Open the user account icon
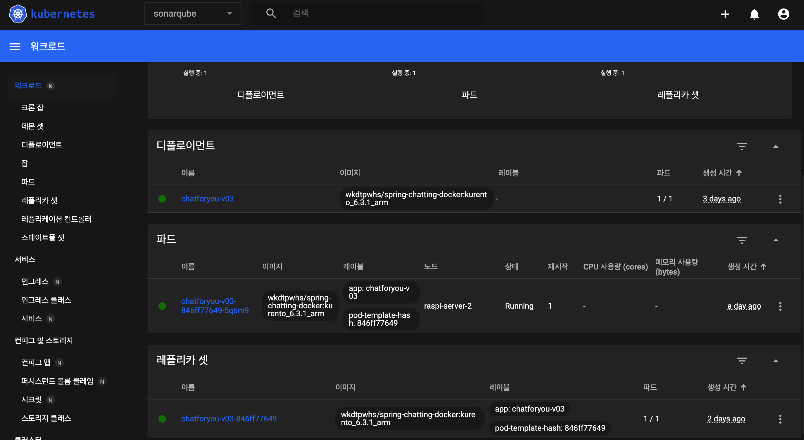The width and height of the screenshot is (804, 440). 783,14
